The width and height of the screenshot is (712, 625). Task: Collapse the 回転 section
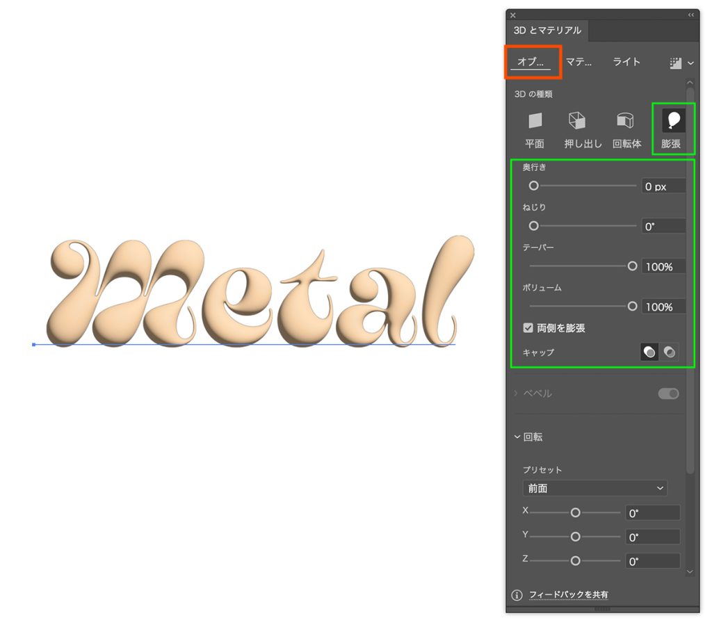click(x=517, y=437)
